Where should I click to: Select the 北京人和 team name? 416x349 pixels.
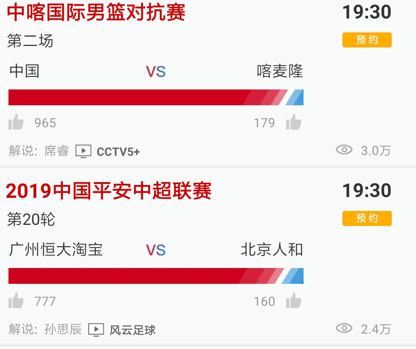(x=272, y=250)
